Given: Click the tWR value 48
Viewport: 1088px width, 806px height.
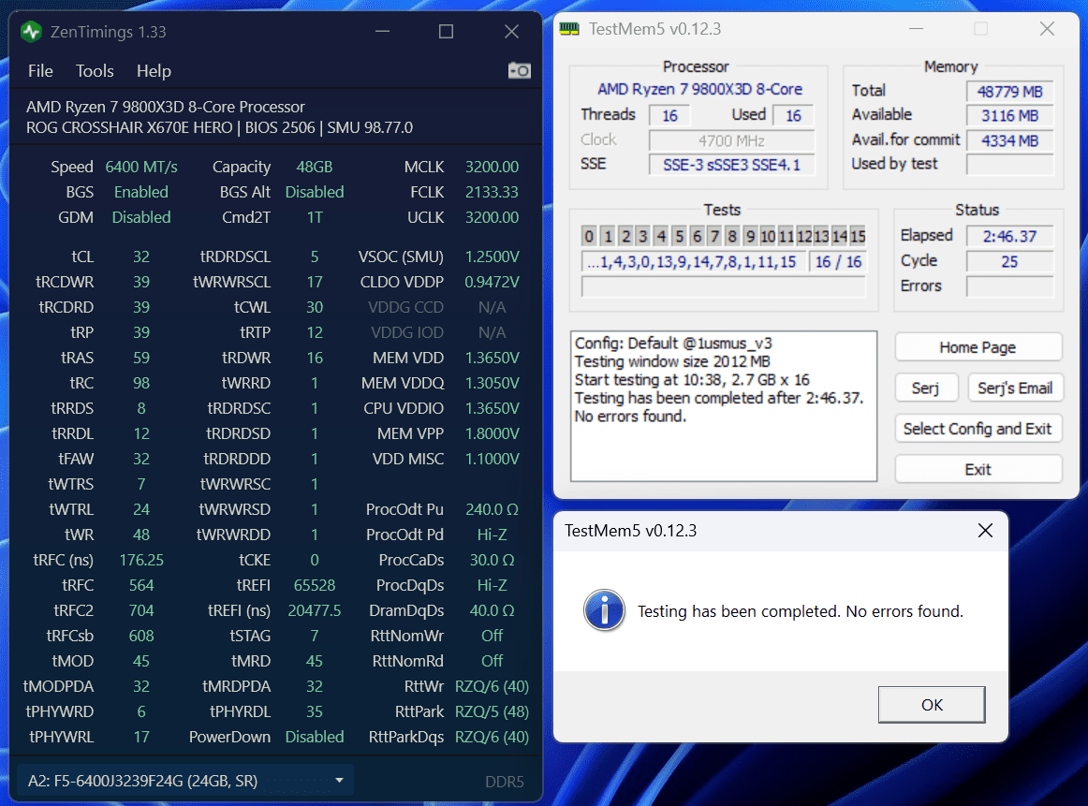Looking at the screenshot, I should [141, 535].
